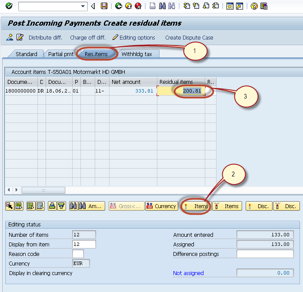Viewport: 303px width, 292px height.
Task: Click the Save floppy disk icon
Action: [104, 6]
